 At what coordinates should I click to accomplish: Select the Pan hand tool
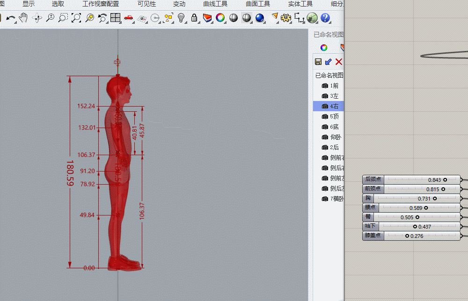coord(23,18)
